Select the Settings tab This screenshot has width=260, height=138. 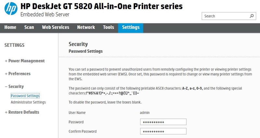pyautogui.click(x=131, y=27)
